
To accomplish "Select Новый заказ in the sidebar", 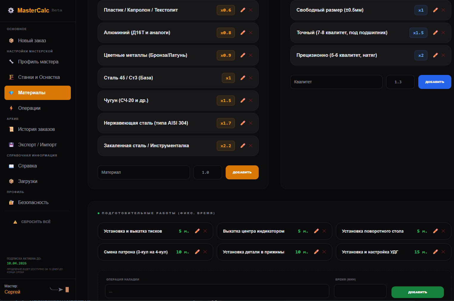I will [32, 41].
